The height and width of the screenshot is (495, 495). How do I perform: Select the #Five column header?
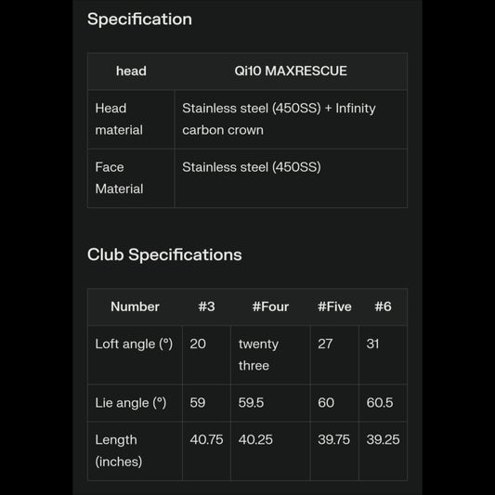point(334,306)
